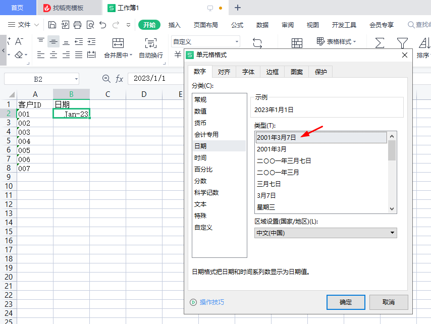Close the 单元格格式 dialog
This screenshot has width=431, height=324.
click(x=405, y=55)
